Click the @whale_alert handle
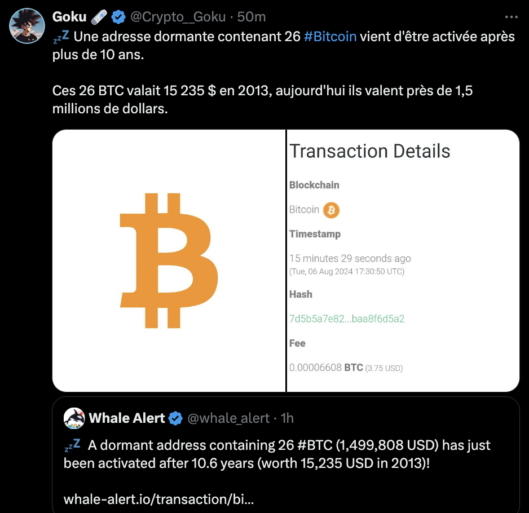529x513 pixels. (x=228, y=418)
